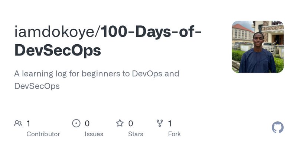Click the 'Stars' label
Viewport: 297px width, 156px height.
136,134
